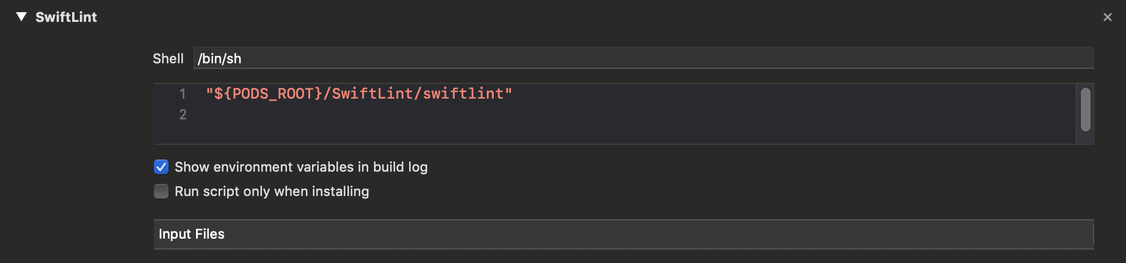Click line number 2 in the gutter

tap(183, 114)
